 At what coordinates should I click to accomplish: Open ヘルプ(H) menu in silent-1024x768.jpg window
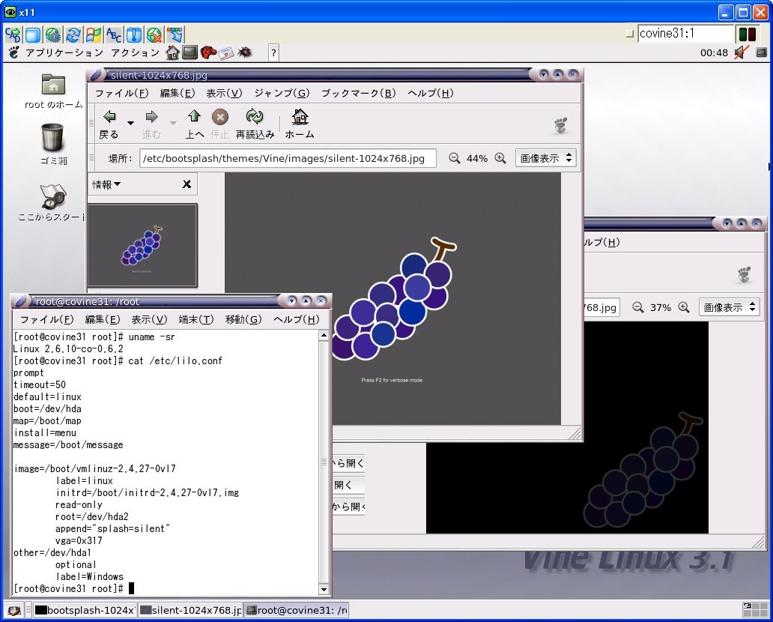click(x=431, y=93)
